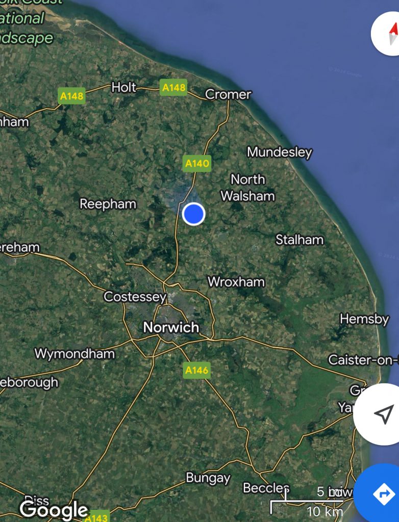Select the Wymondham label
Viewport: 399px width, 522px height.
pyautogui.click(x=74, y=354)
